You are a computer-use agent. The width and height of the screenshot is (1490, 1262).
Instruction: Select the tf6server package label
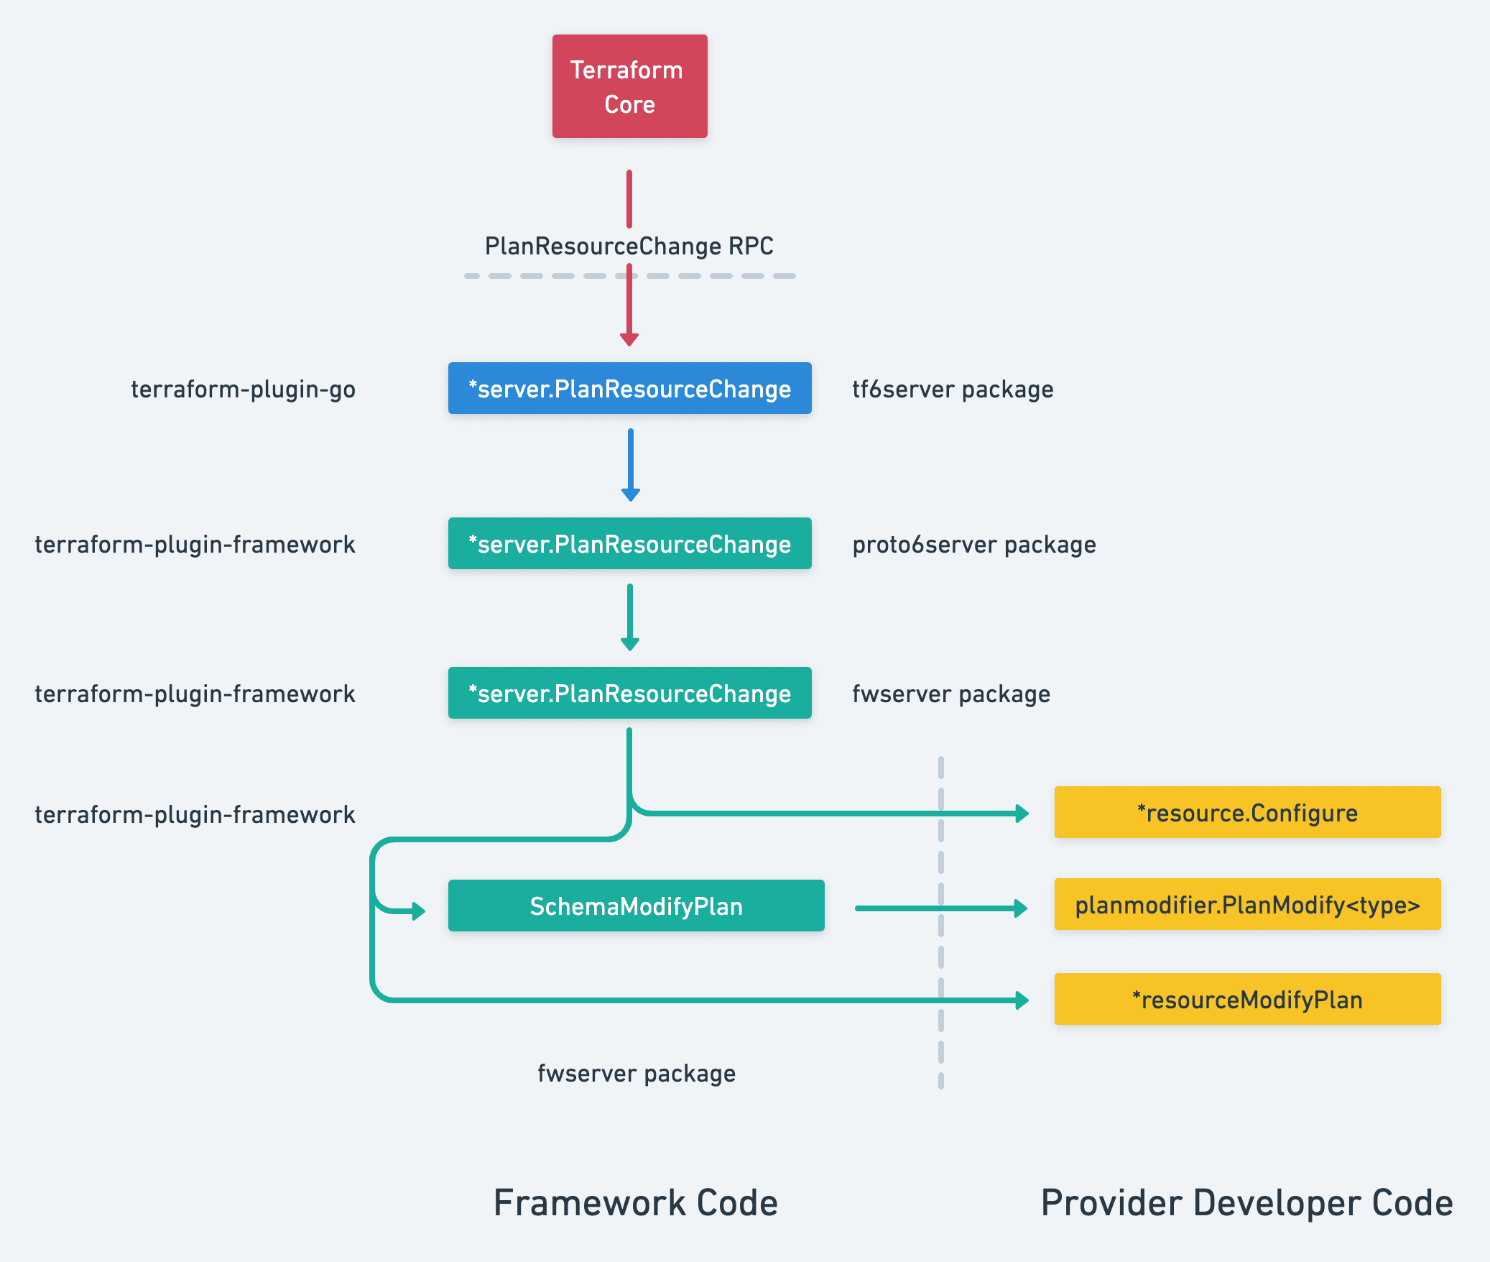953,390
